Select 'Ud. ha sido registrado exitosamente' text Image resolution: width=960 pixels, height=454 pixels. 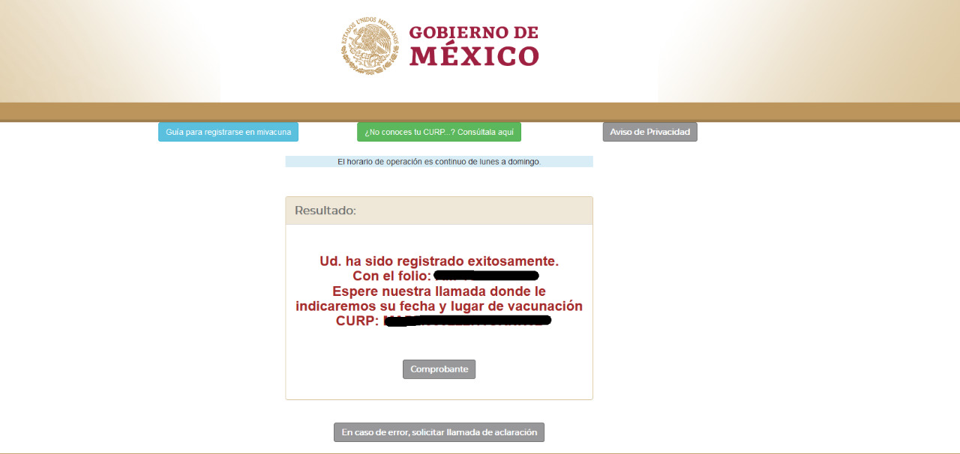[x=439, y=261]
